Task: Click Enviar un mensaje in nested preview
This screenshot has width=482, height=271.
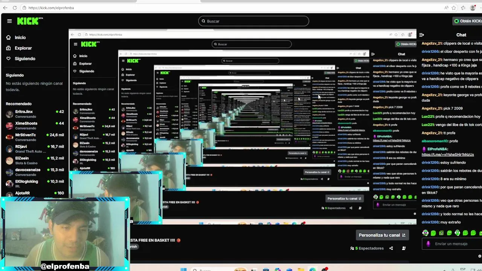Action: point(395,205)
